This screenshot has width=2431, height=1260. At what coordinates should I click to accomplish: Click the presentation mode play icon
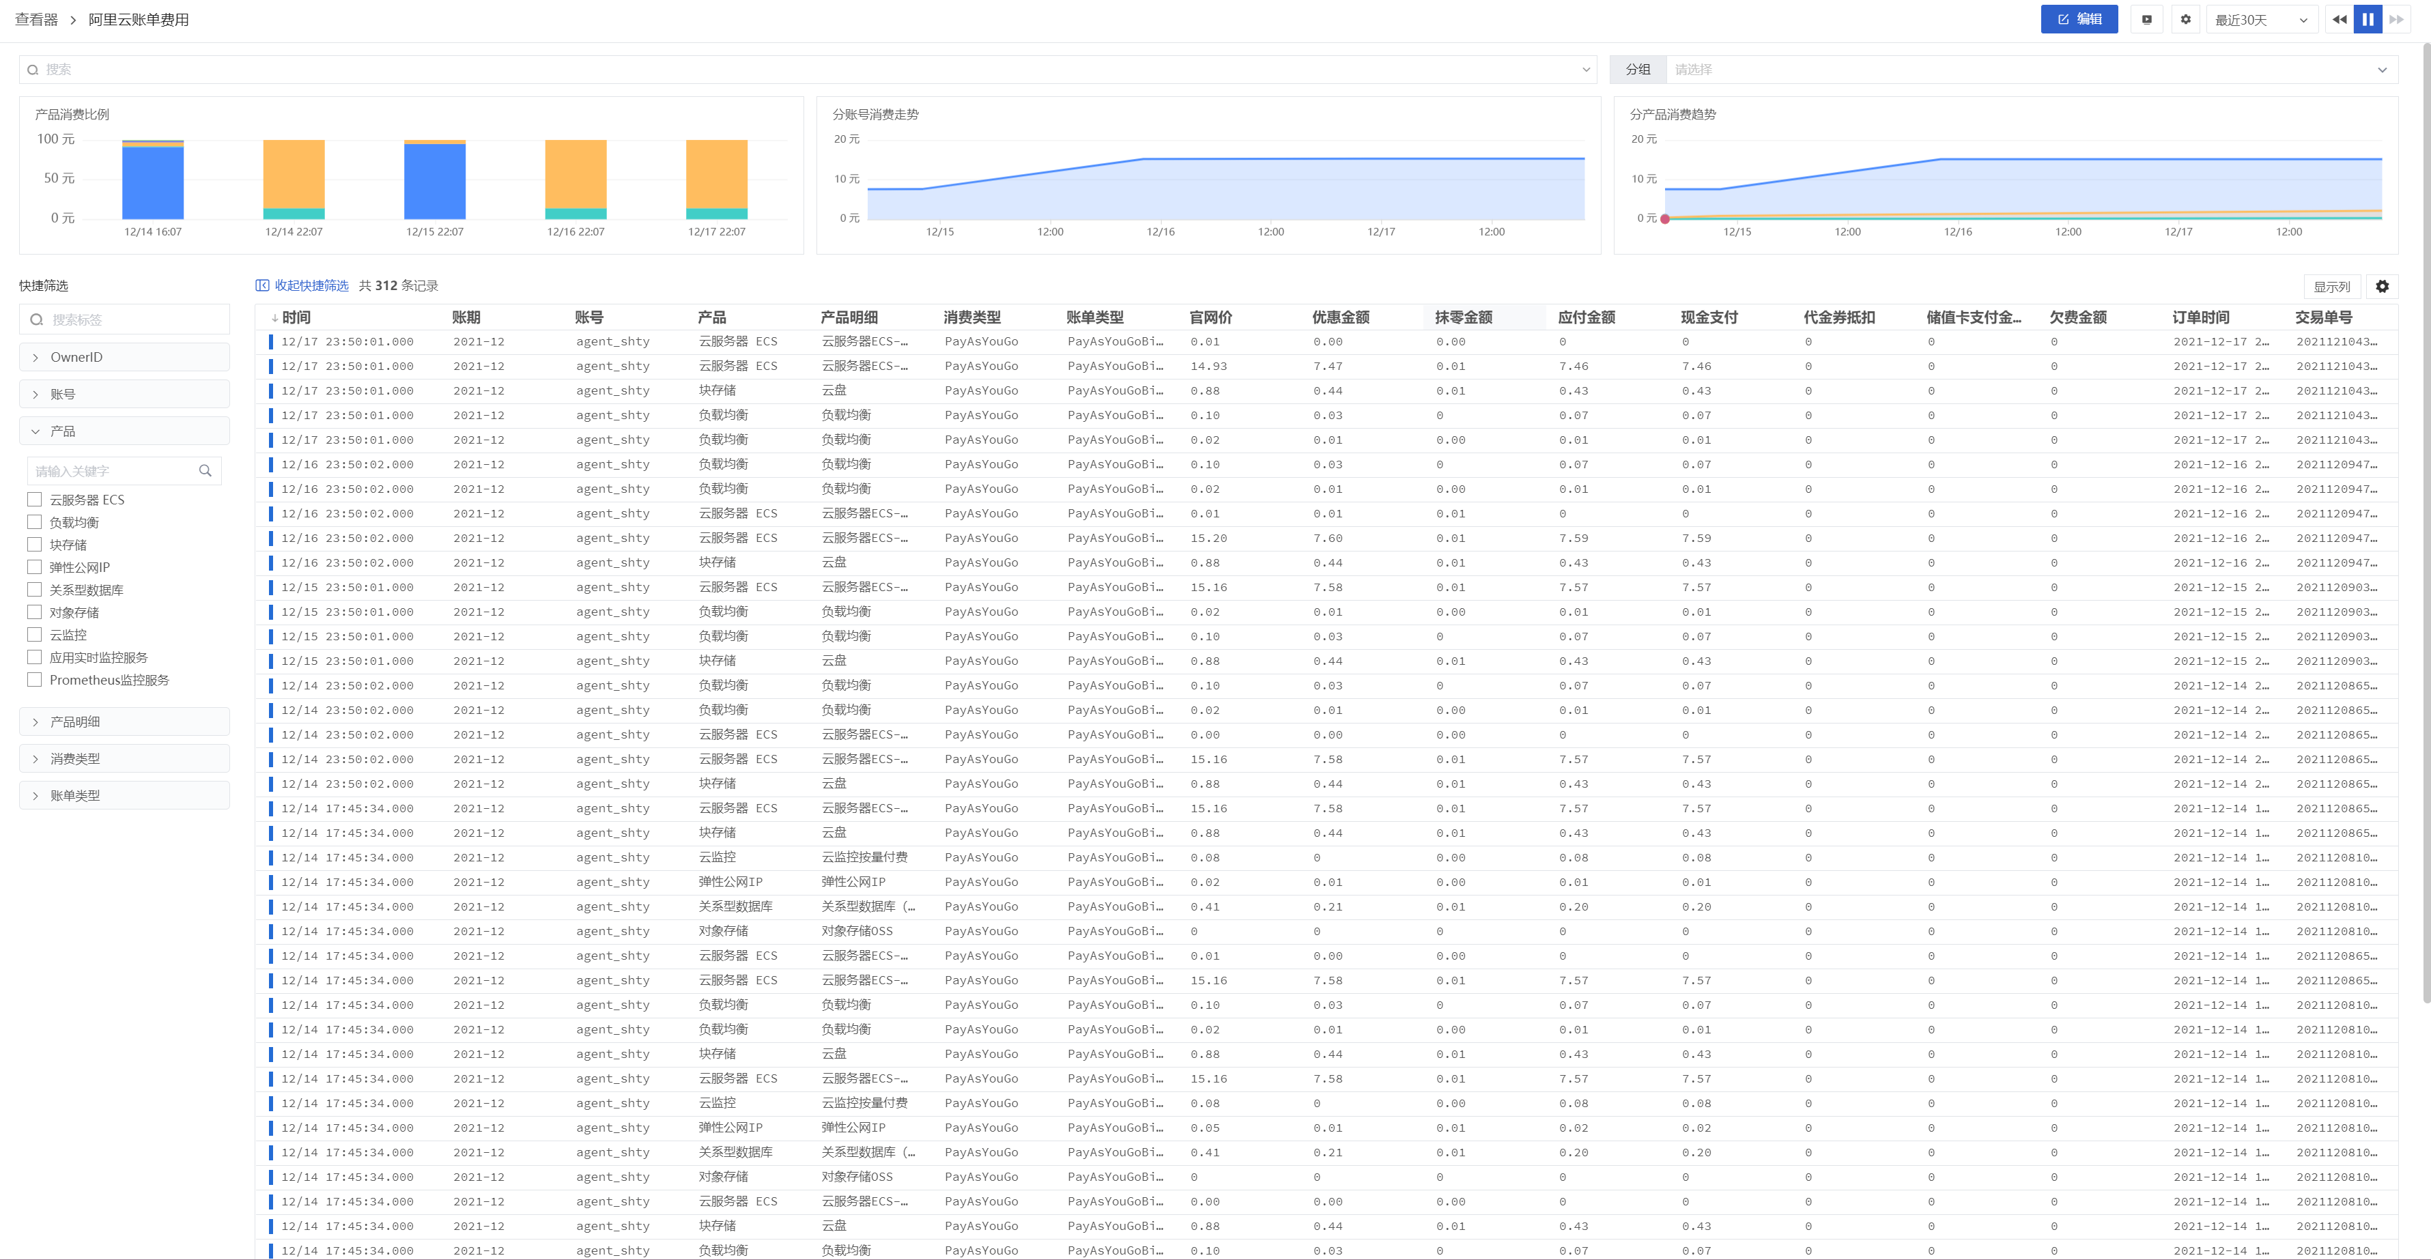pyautogui.click(x=2146, y=20)
